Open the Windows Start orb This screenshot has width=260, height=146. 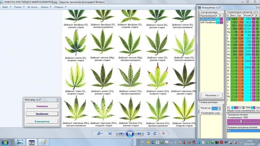coord(5,142)
